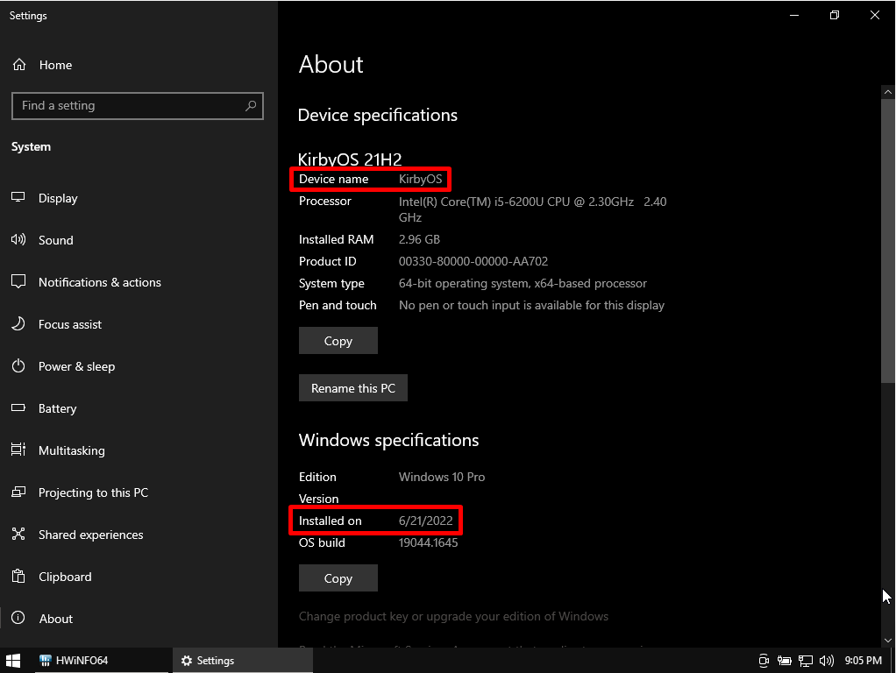Click the KirbyOS 21H2 heading

point(350,159)
